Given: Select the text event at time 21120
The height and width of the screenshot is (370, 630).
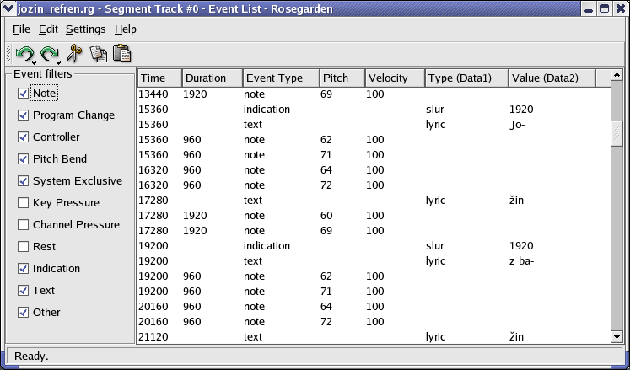Looking at the screenshot, I should [374, 336].
